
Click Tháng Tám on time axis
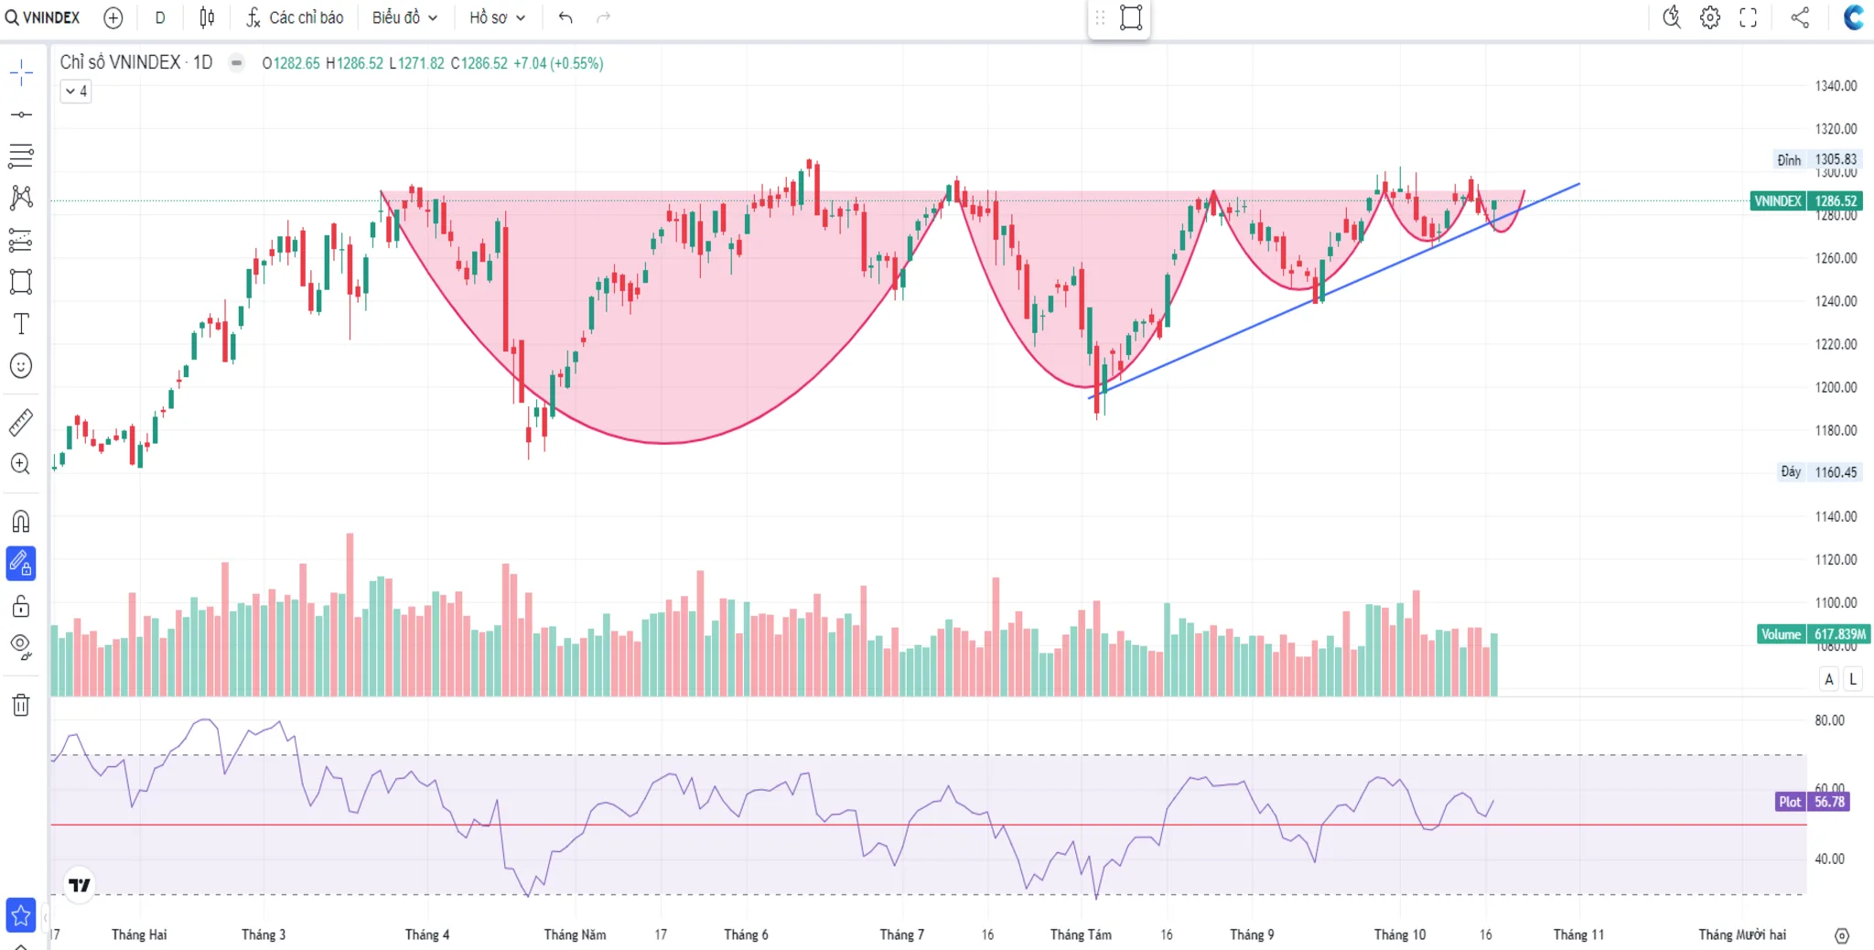click(1081, 934)
